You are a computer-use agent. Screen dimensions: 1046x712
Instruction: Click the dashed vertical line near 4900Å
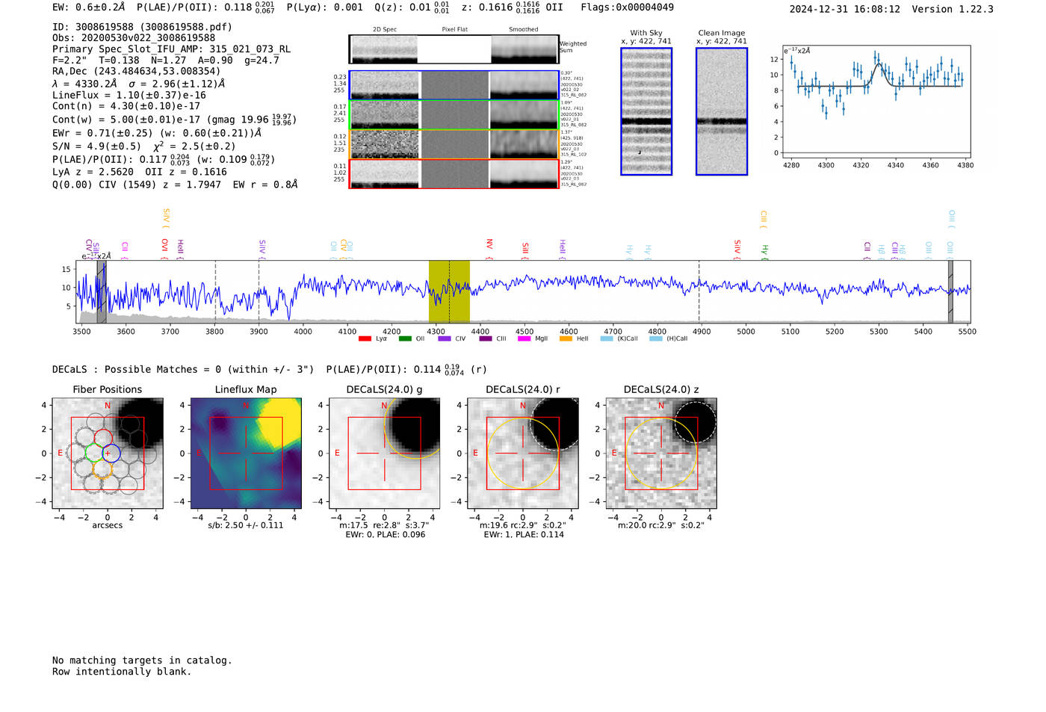coord(699,291)
